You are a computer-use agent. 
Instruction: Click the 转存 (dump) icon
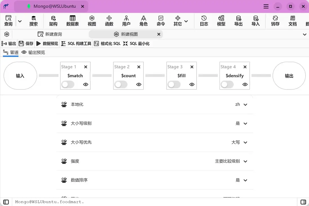tap(275, 20)
